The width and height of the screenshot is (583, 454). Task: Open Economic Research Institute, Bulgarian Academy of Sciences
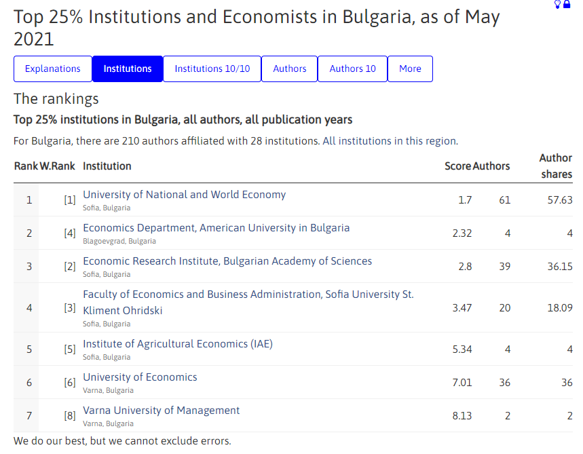(227, 261)
